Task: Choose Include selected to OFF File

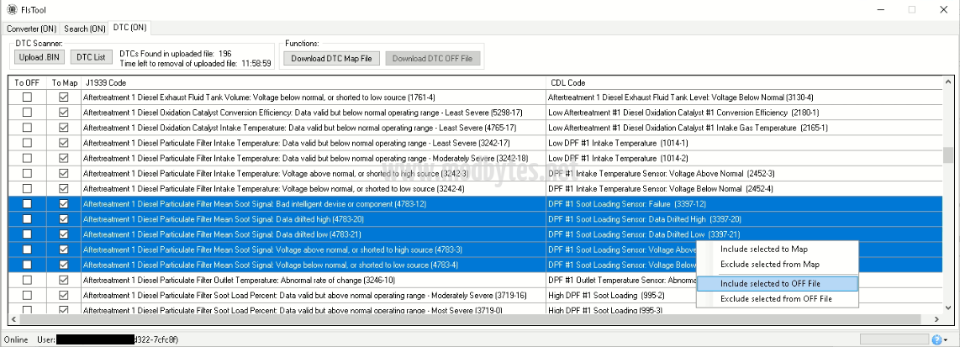Action: click(x=776, y=284)
